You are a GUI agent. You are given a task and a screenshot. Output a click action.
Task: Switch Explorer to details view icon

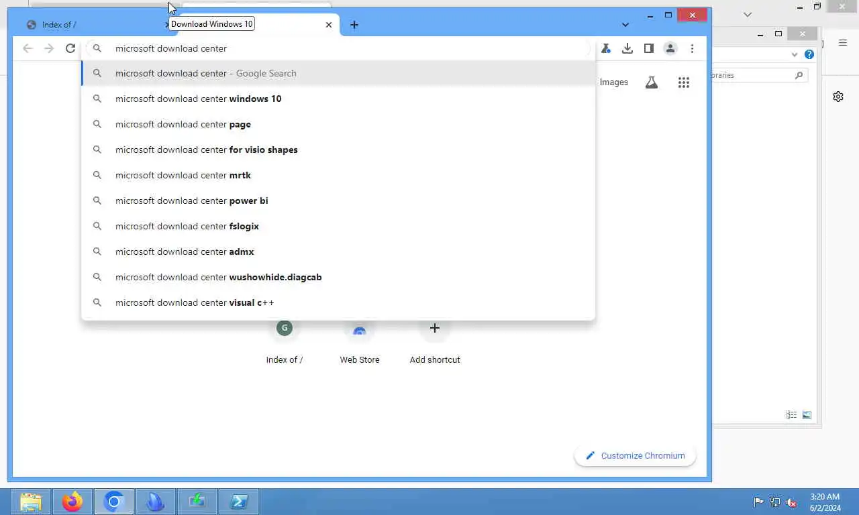(x=791, y=415)
